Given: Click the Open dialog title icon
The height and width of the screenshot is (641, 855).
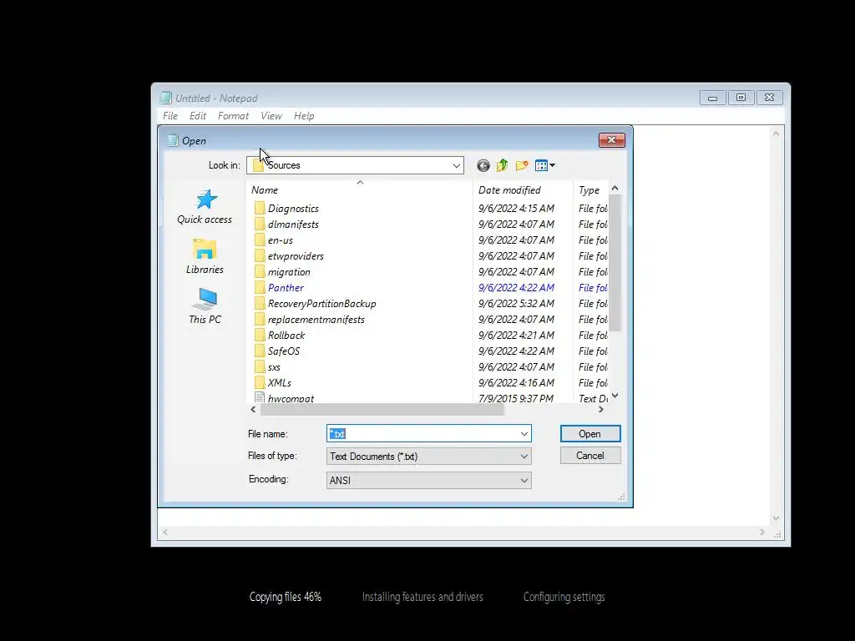Looking at the screenshot, I should pyautogui.click(x=173, y=140).
